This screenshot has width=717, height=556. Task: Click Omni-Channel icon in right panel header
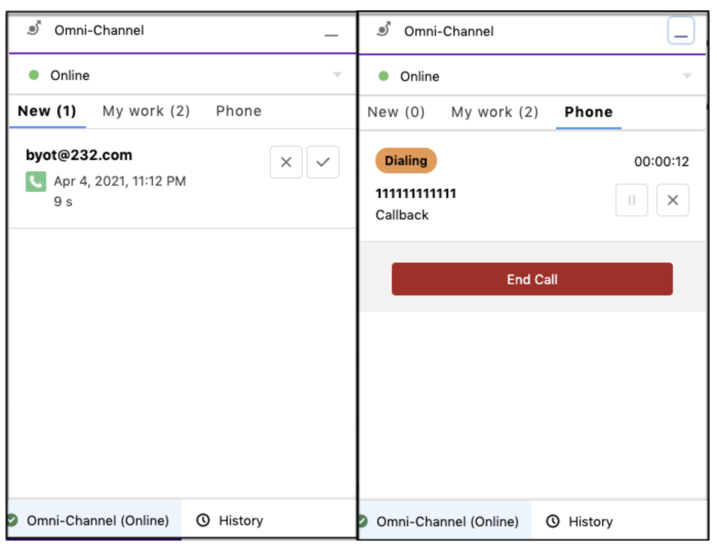click(x=384, y=29)
